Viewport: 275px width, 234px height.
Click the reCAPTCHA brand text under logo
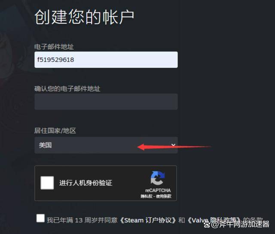[x=158, y=190]
